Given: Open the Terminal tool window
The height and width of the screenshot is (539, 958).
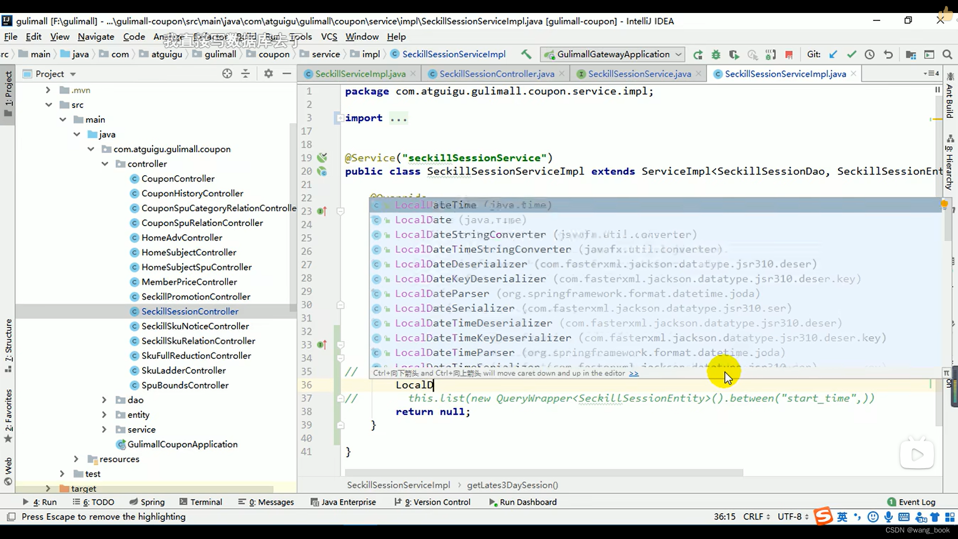Looking at the screenshot, I should point(201,502).
